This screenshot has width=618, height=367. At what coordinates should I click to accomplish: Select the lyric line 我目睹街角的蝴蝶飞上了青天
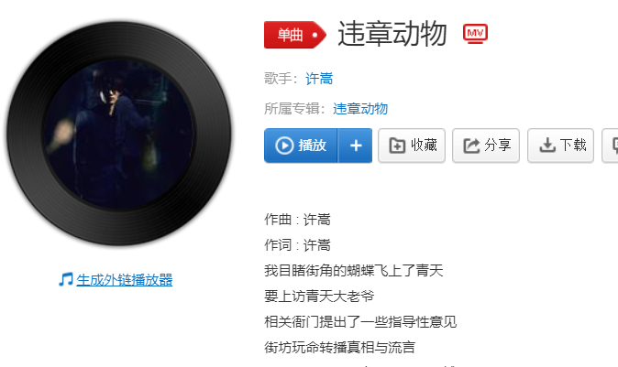pos(354,271)
